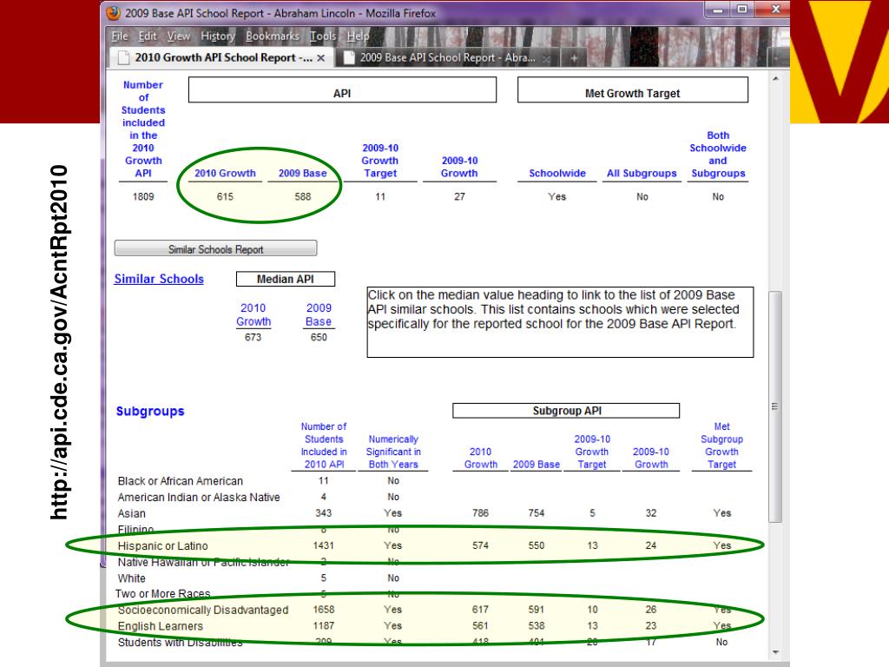Click the White subgroup row label
889x667 pixels.
(x=132, y=578)
